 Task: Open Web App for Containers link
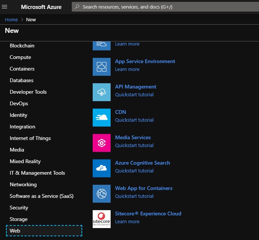pyautogui.click(x=144, y=188)
